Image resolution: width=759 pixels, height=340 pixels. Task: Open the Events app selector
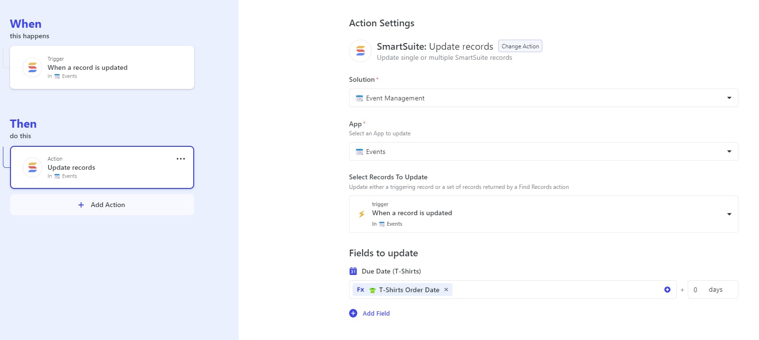pos(543,152)
